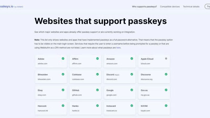Click the KAYAK green checkmark icon
The height and width of the screenshot is (118, 210).
(x=166, y=106)
